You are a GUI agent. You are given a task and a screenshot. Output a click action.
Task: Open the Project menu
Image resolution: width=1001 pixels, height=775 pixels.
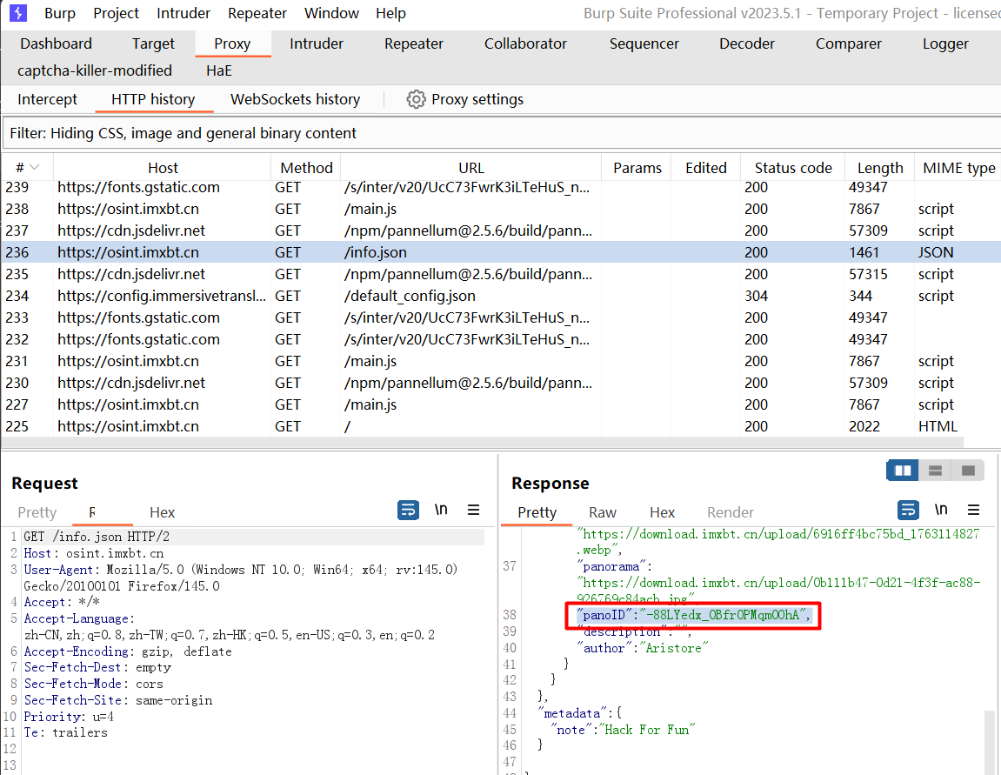coord(116,13)
